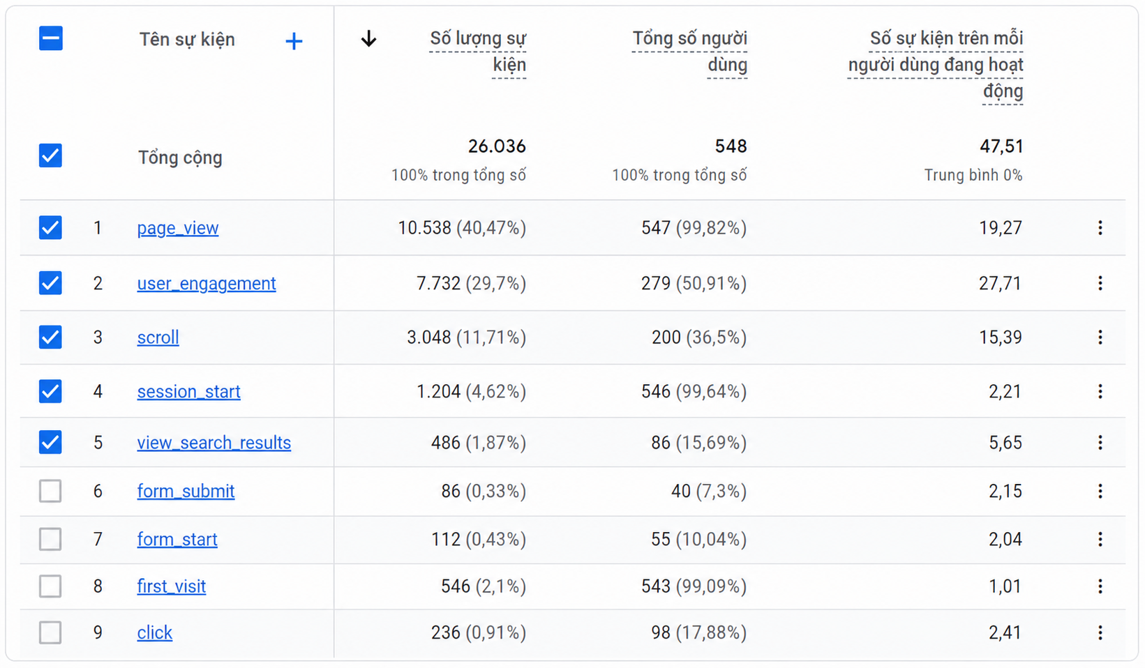Open three-dot menu for page_view row
Image resolution: width=1145 pixels, height=668 pixels.
coord(1100,228)
